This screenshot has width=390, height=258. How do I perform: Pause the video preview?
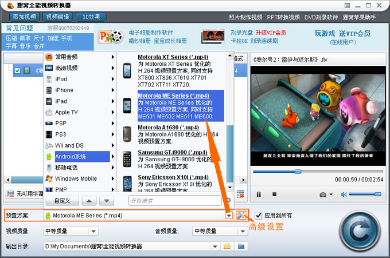[x=259, y=195]
